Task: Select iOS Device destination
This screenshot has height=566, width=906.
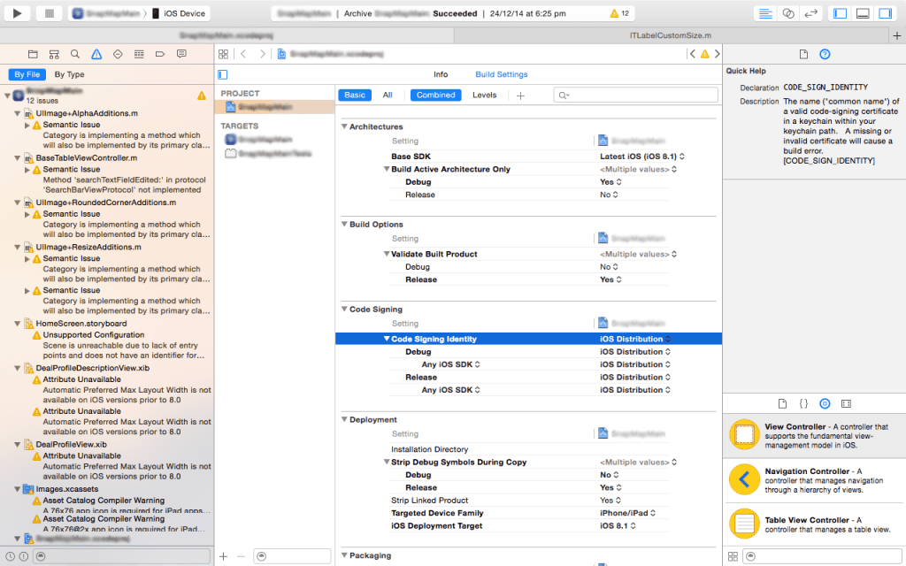Action: [x=179, y=13]
